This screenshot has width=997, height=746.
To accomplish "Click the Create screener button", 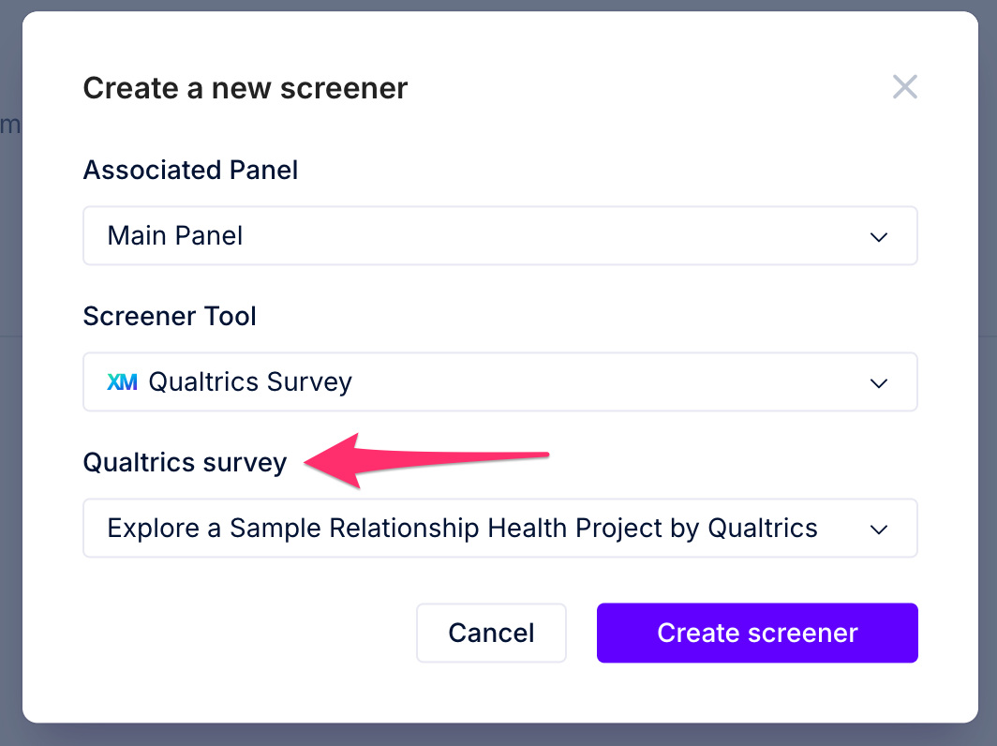I will [757, 633].
